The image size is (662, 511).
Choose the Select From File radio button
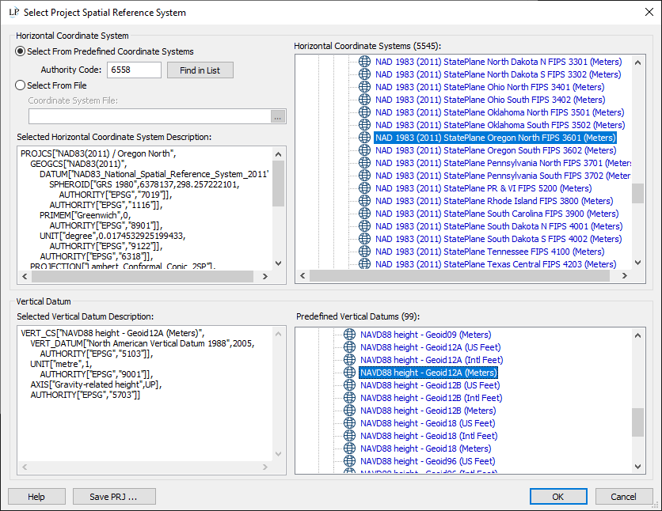click(20, 85)
